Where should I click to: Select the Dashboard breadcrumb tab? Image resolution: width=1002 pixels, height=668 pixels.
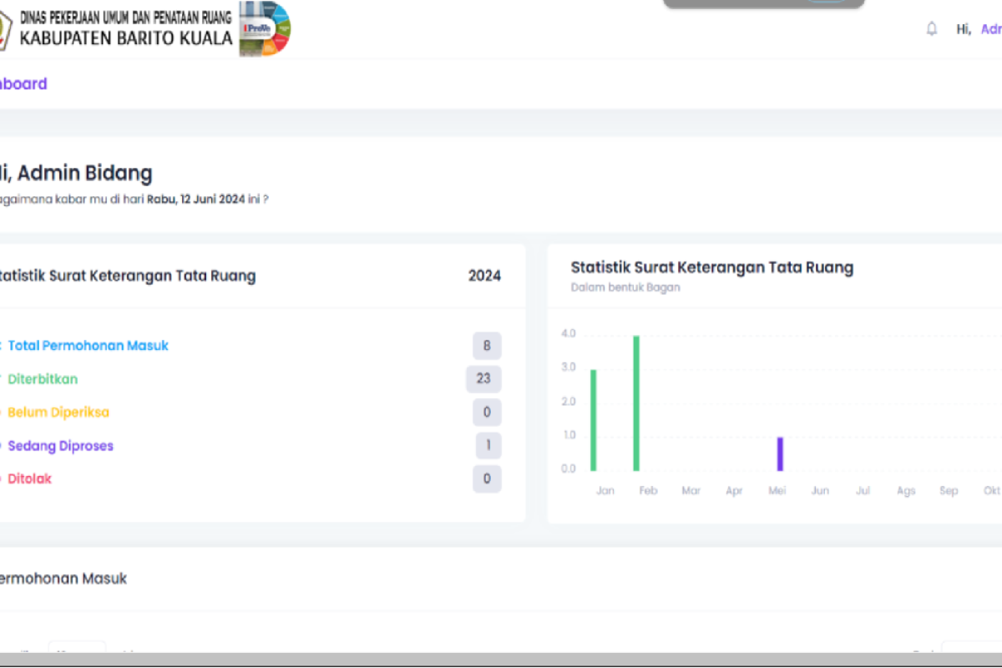[23, 83]
